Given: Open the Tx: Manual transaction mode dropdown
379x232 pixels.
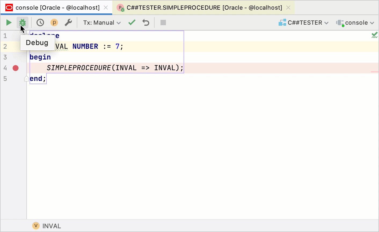Looking at the screenshot, I should click(x=102, y=23).
